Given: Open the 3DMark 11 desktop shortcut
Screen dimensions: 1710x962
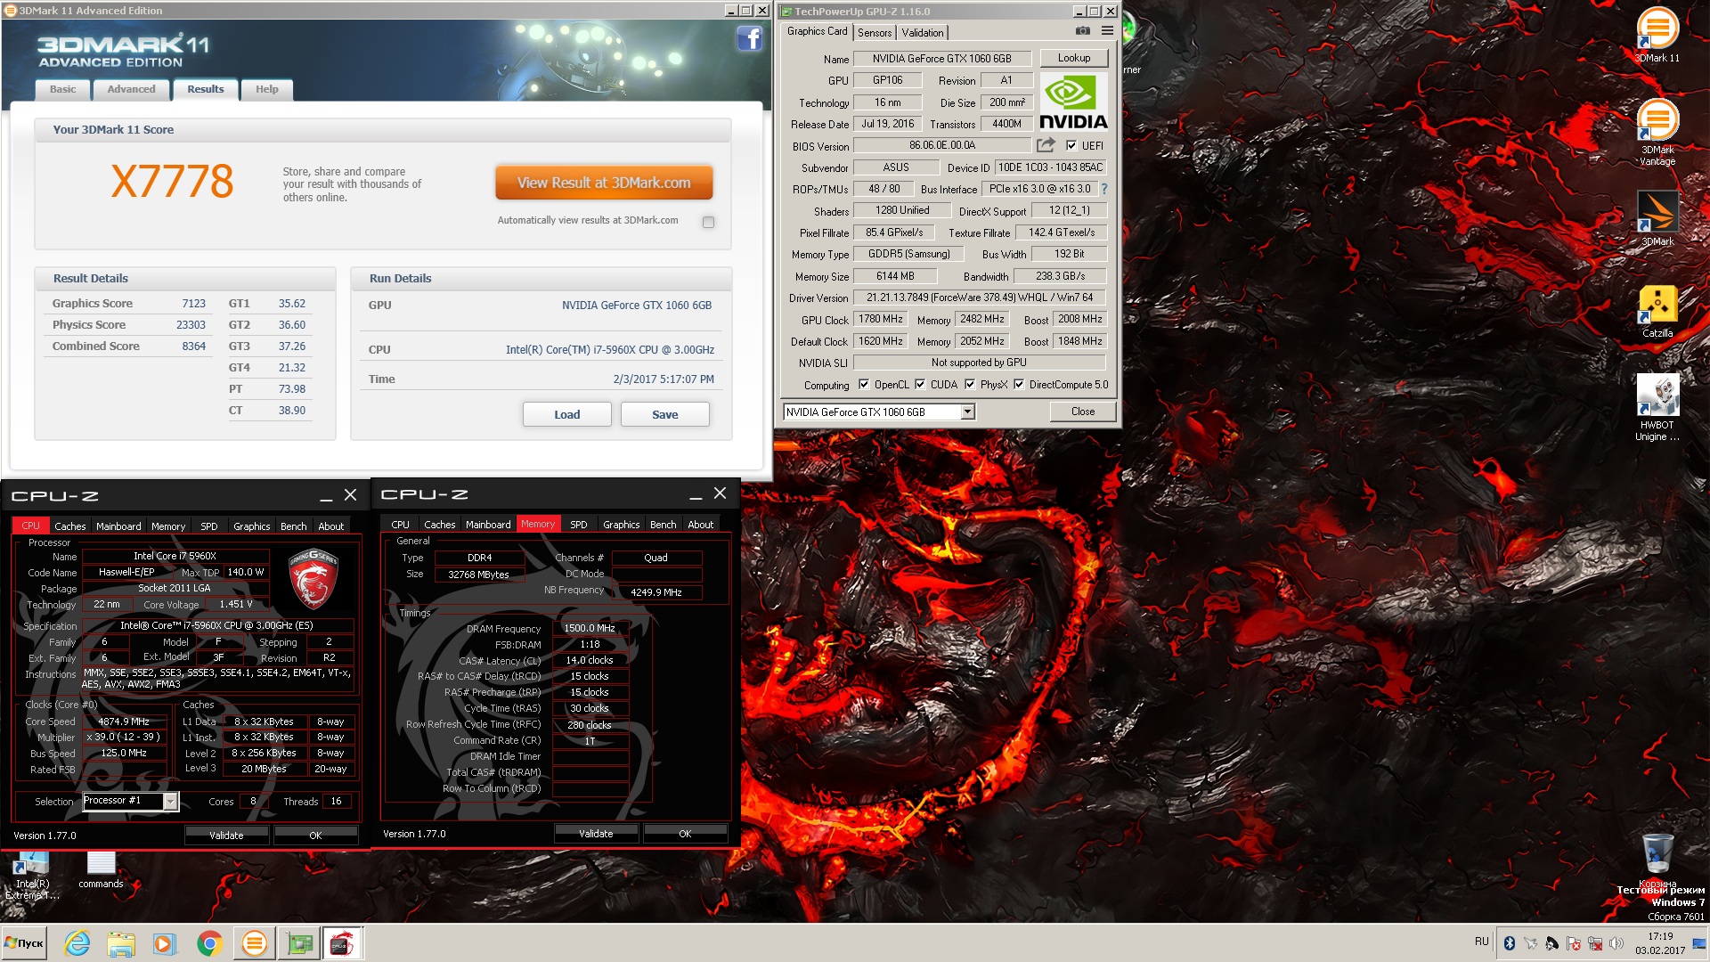Looking at the screenshot, I should click(1657, 35).
